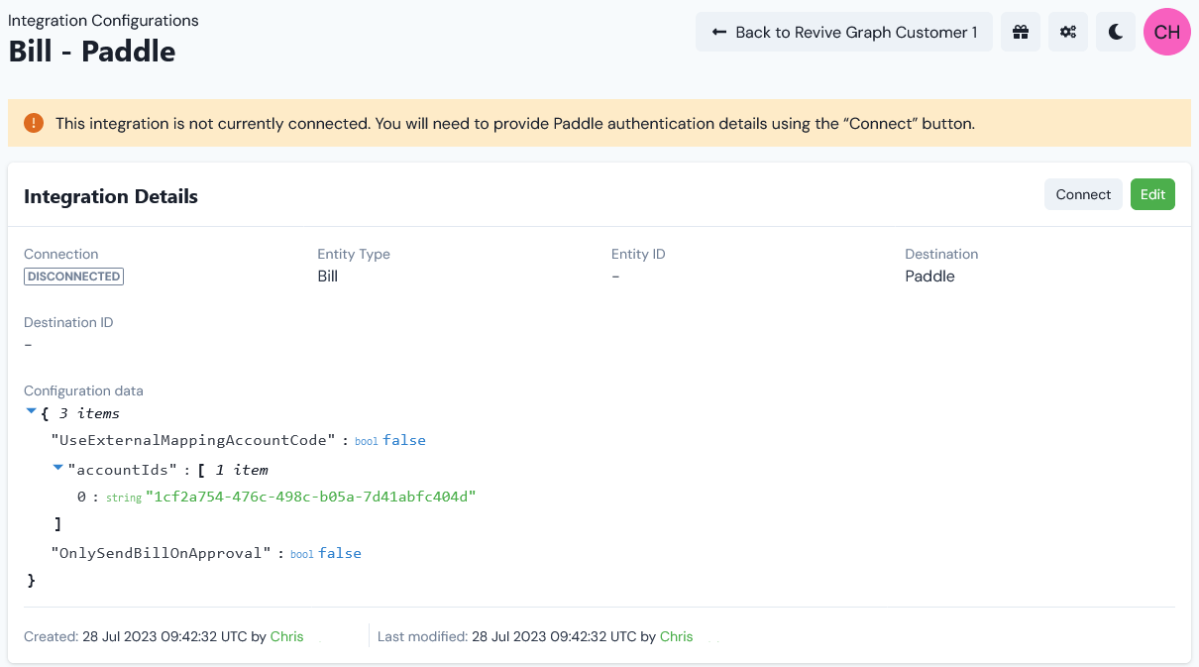Click the Destination ID label

pos(68,322)
